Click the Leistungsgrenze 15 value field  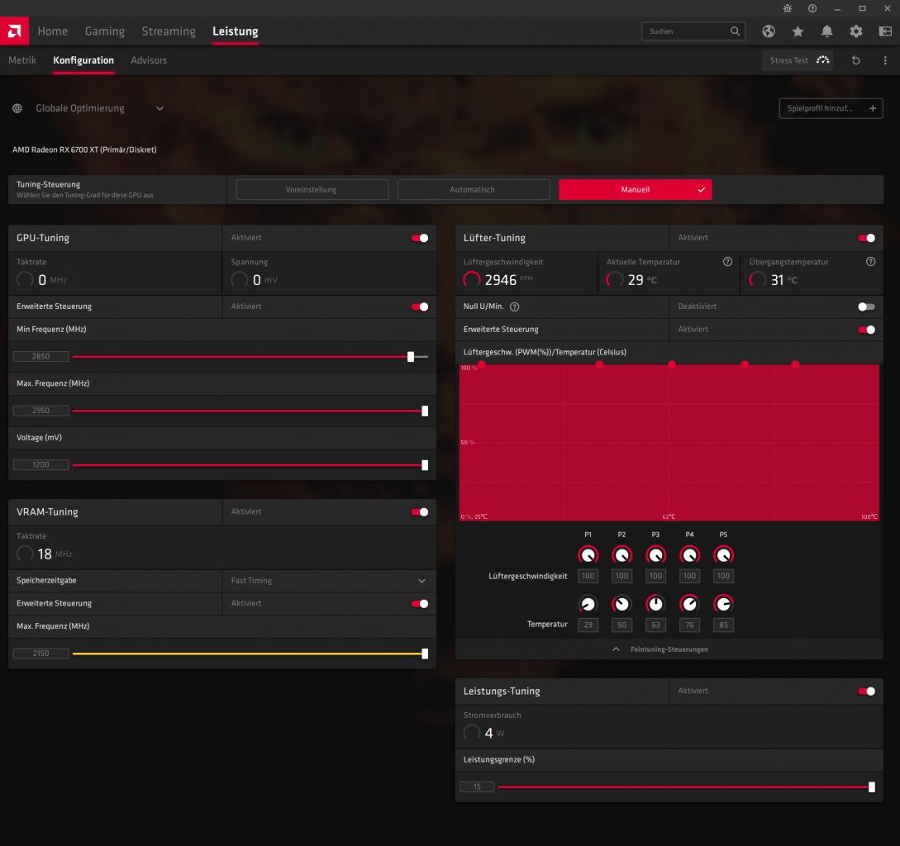477,787
